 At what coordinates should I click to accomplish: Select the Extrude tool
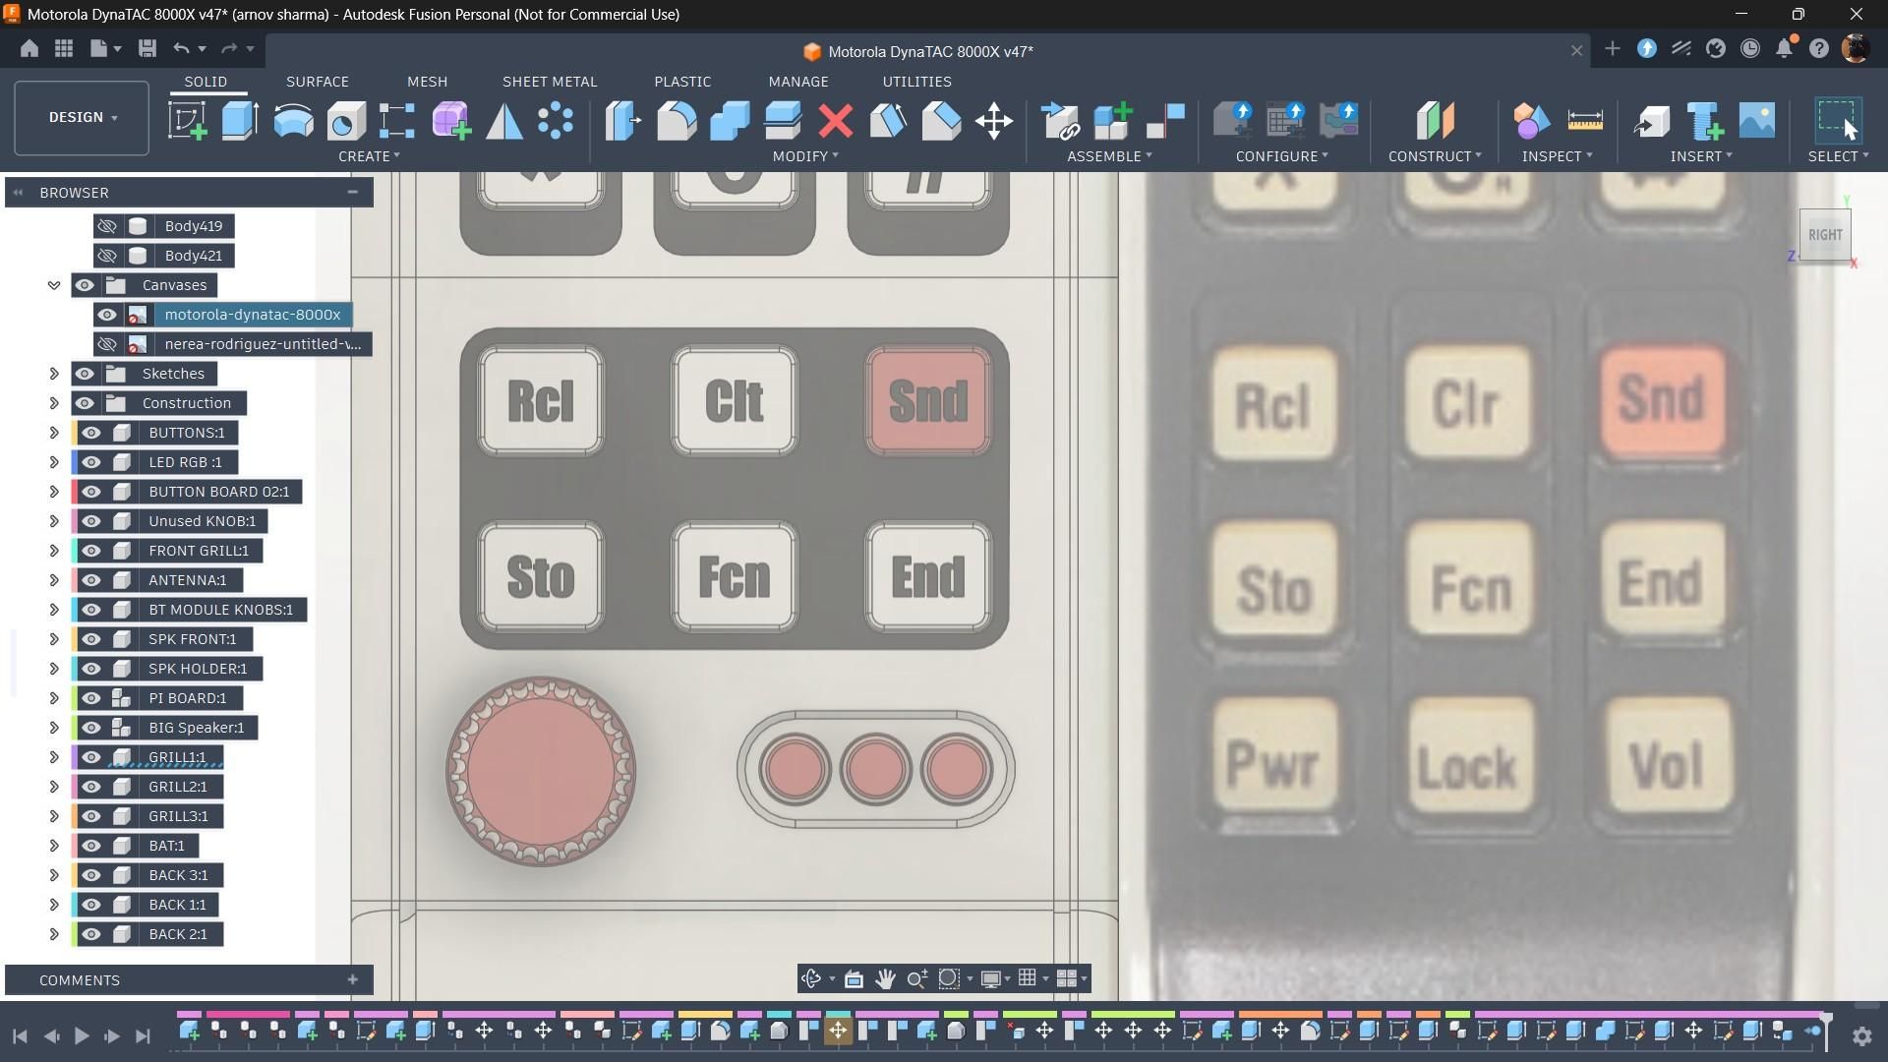(x=240, y=121)
